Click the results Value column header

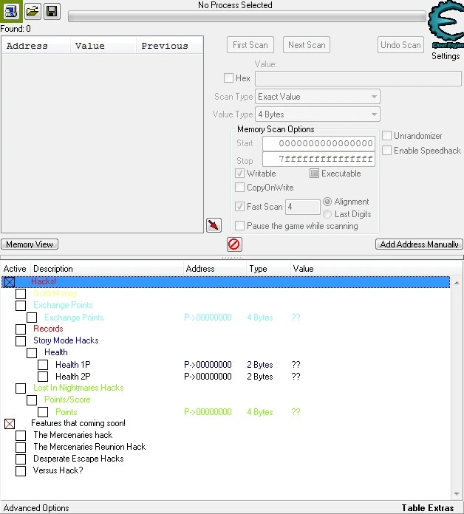tap(103, 46)
